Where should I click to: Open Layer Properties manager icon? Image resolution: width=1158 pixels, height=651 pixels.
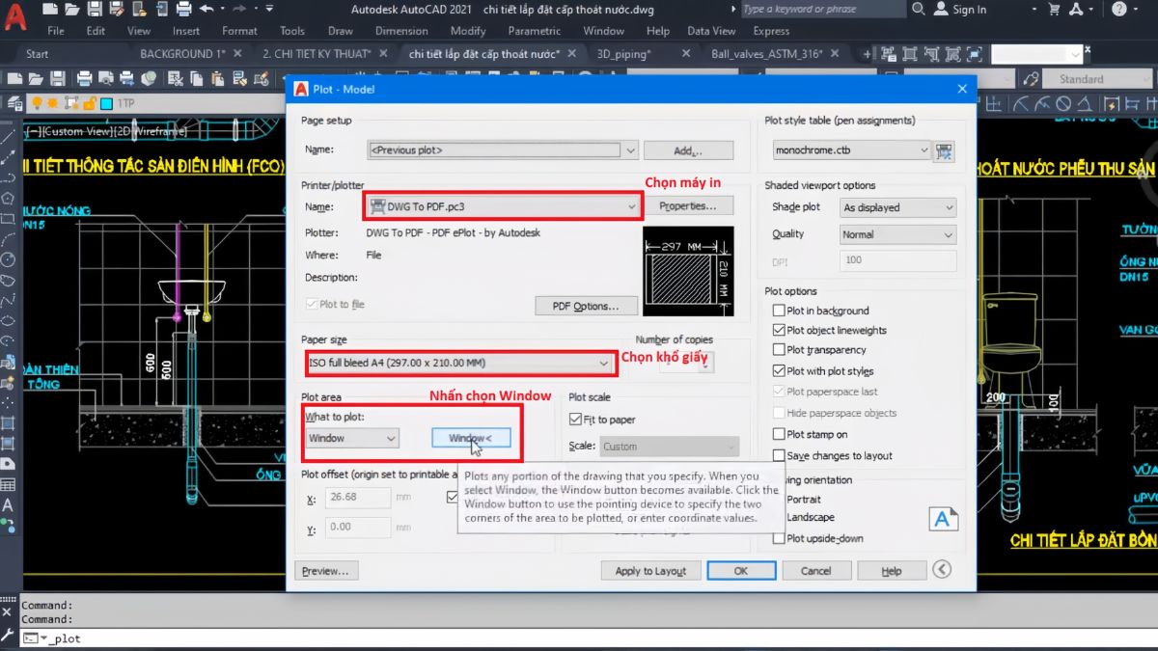pos(14,103)
